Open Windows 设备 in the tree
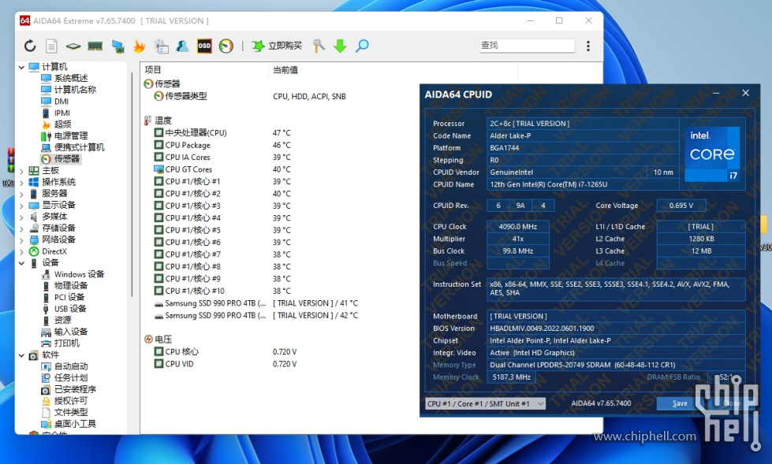 (x=79, y=274)
